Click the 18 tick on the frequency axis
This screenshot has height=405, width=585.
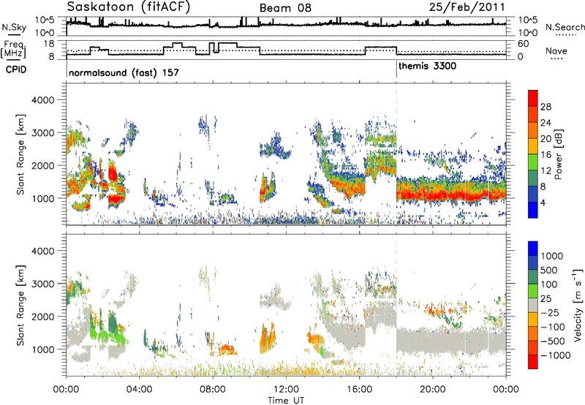pyautogui.click(x=49, y=44)
